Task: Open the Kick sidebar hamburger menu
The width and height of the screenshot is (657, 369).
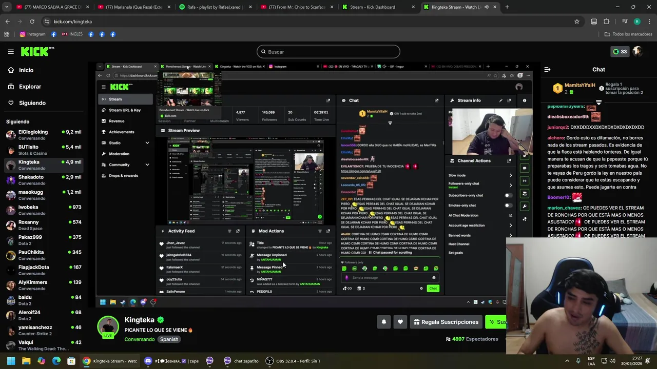Action: [x=11, y=52]
